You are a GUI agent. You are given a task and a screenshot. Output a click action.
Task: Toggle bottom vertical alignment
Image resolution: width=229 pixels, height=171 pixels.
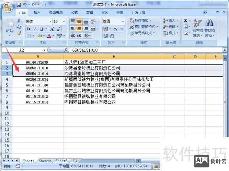pos(86,21)
